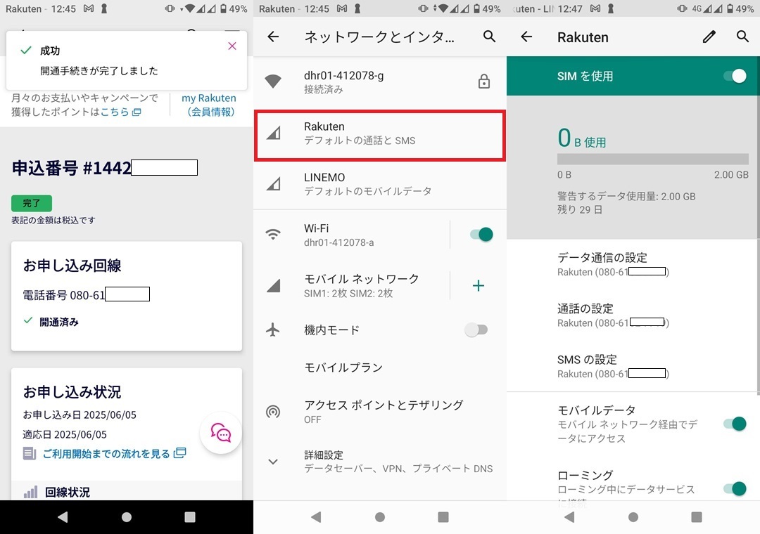Tap the 回線状況 signal bars icon

(30, 493)
